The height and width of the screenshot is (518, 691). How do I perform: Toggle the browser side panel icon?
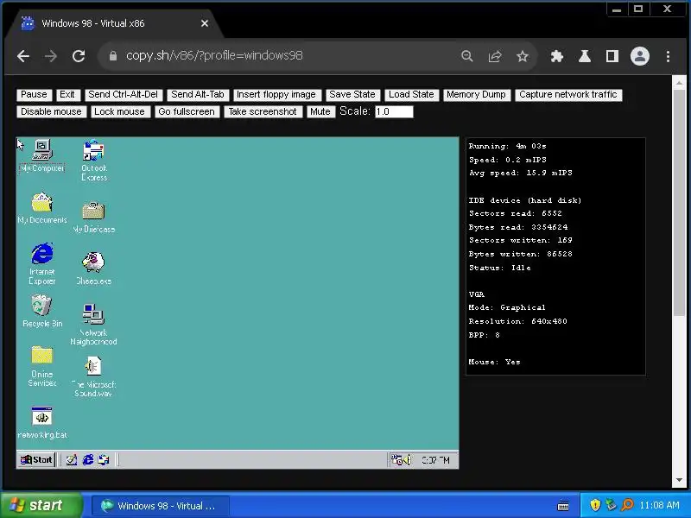[612, 56]
